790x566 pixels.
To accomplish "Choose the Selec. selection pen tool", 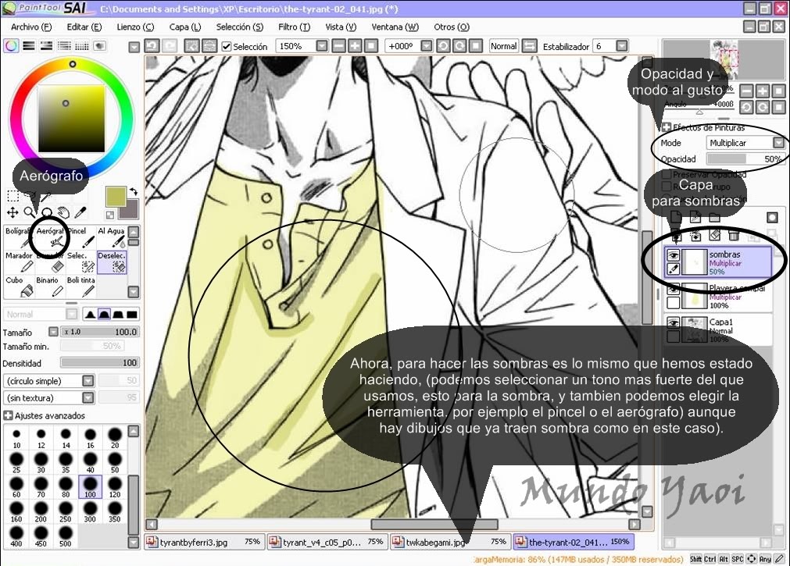I will [80, 262].
